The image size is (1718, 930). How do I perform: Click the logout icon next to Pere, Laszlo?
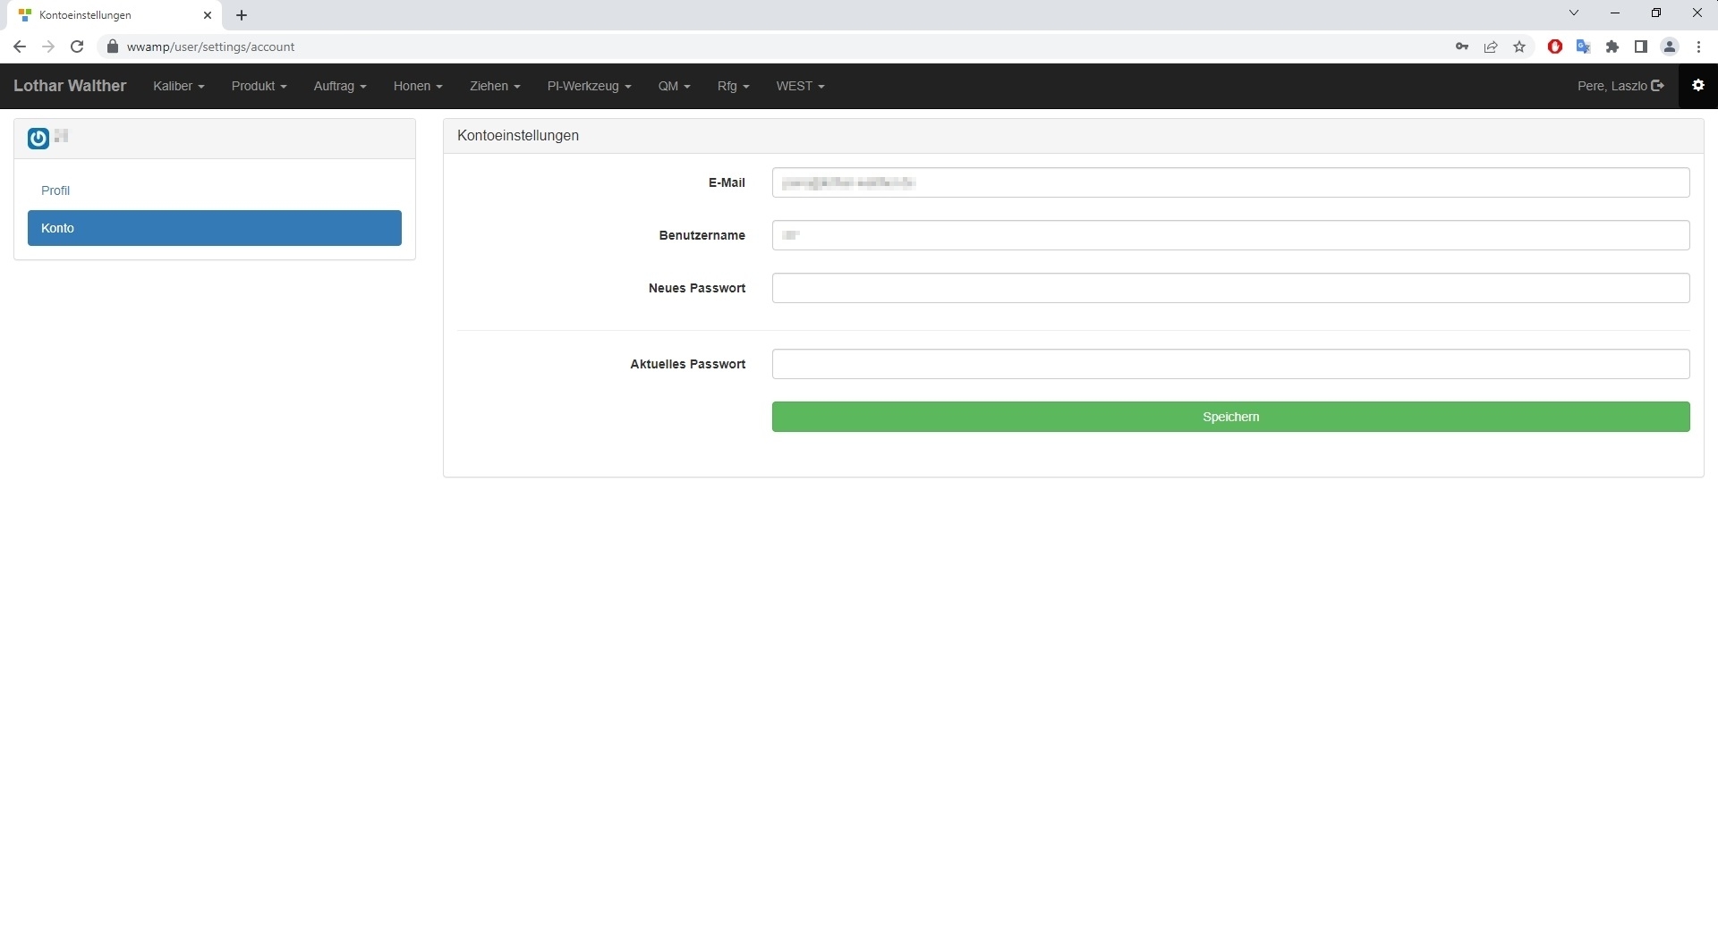1657,86
